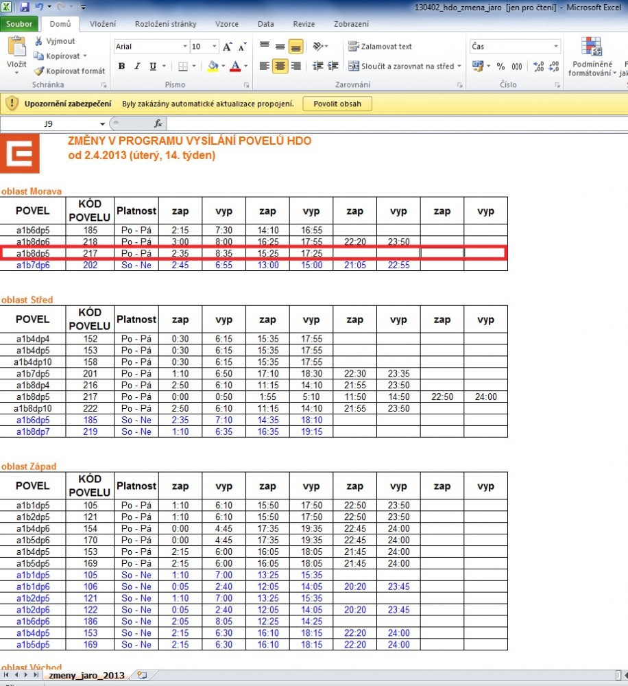The width and height of the screenshot is (628, 686).
Task: Toggle Italic formatting
Action: [x=137, y=67]
